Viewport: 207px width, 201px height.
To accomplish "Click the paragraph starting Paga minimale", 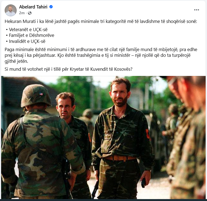I will pyautogui.click(x=101, y=55).
